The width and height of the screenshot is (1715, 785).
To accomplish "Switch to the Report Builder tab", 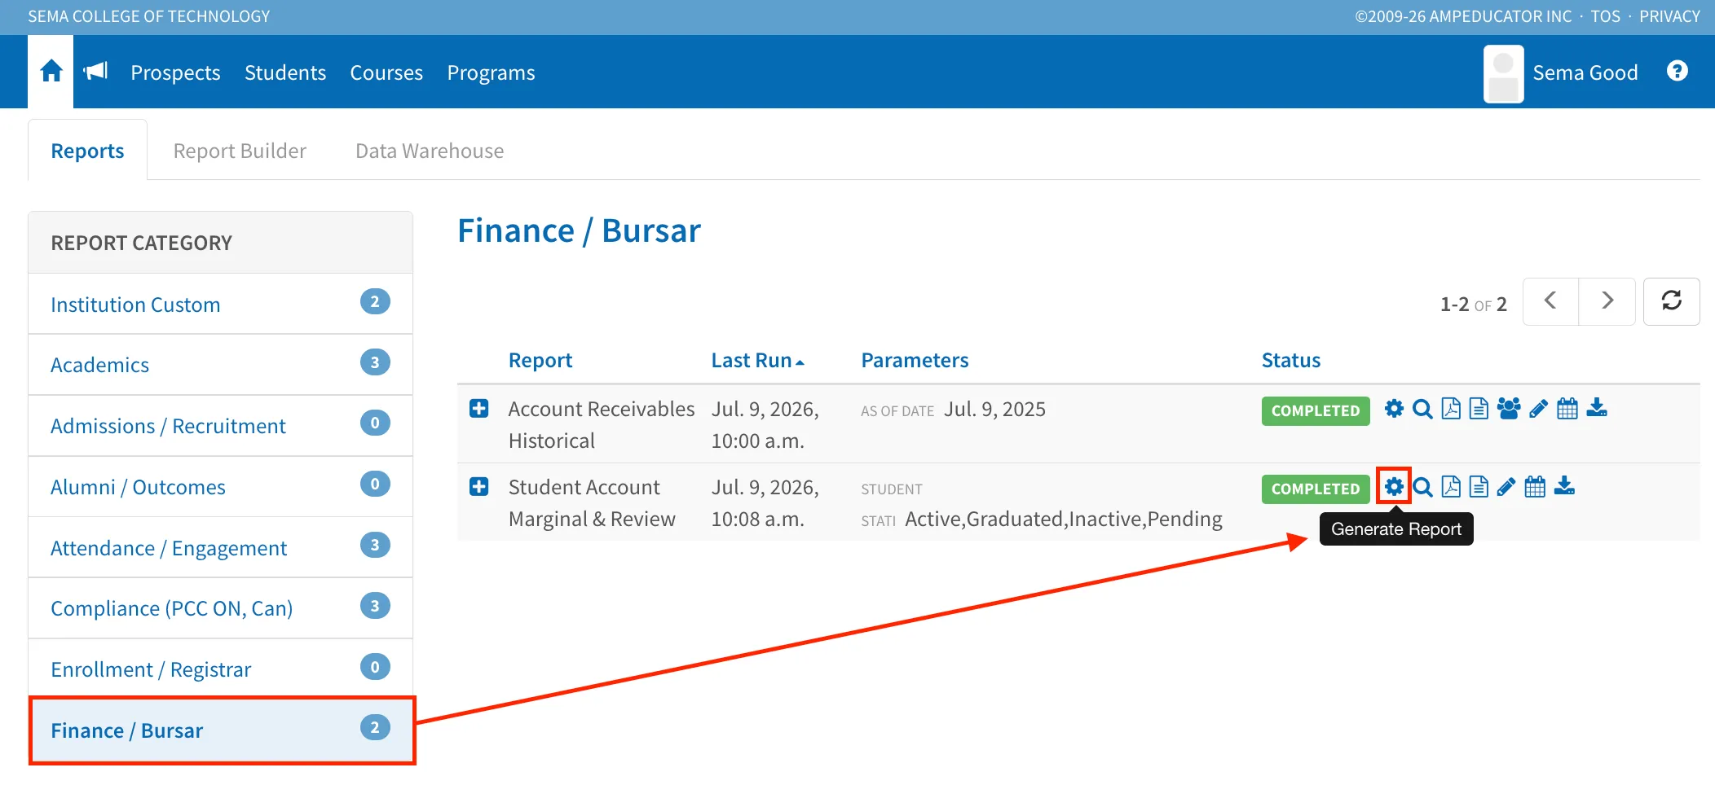I will tap(240, 151).
